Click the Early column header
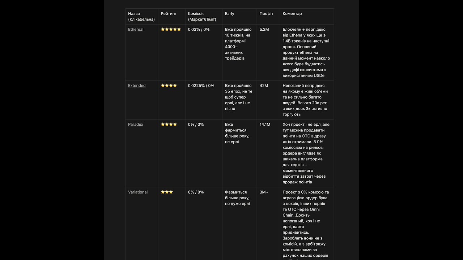Screen dimensions: 463x260 [x=230, y=14]
